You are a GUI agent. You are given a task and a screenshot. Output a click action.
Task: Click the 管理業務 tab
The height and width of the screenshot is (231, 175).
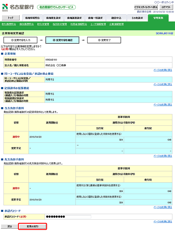click(x=158, y=18)
